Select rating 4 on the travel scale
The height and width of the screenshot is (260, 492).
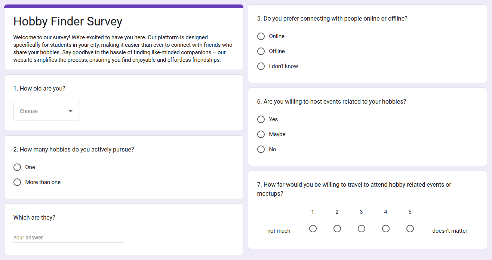pyautogui.click(x=385, y=229)
